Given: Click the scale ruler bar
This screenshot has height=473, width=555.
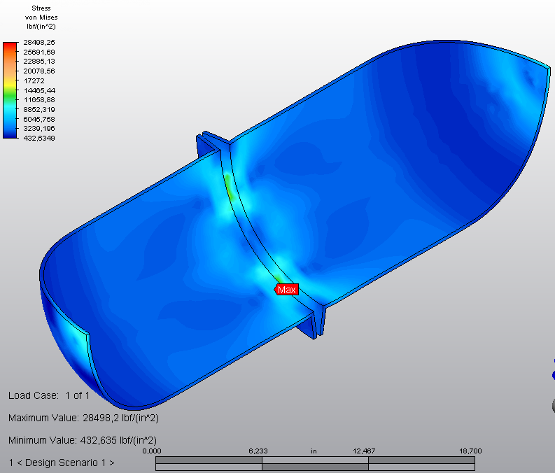Looking at the screenshot, I should [x=315, y=463].
